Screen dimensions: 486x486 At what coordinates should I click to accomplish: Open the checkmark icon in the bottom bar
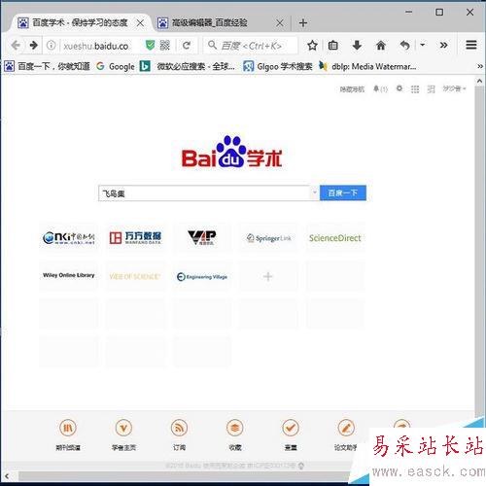pyautogui.click(x=291, y=428)
